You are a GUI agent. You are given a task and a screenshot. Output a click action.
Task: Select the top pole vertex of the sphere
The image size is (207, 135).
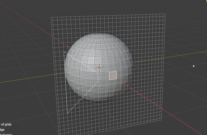(99, 33)
